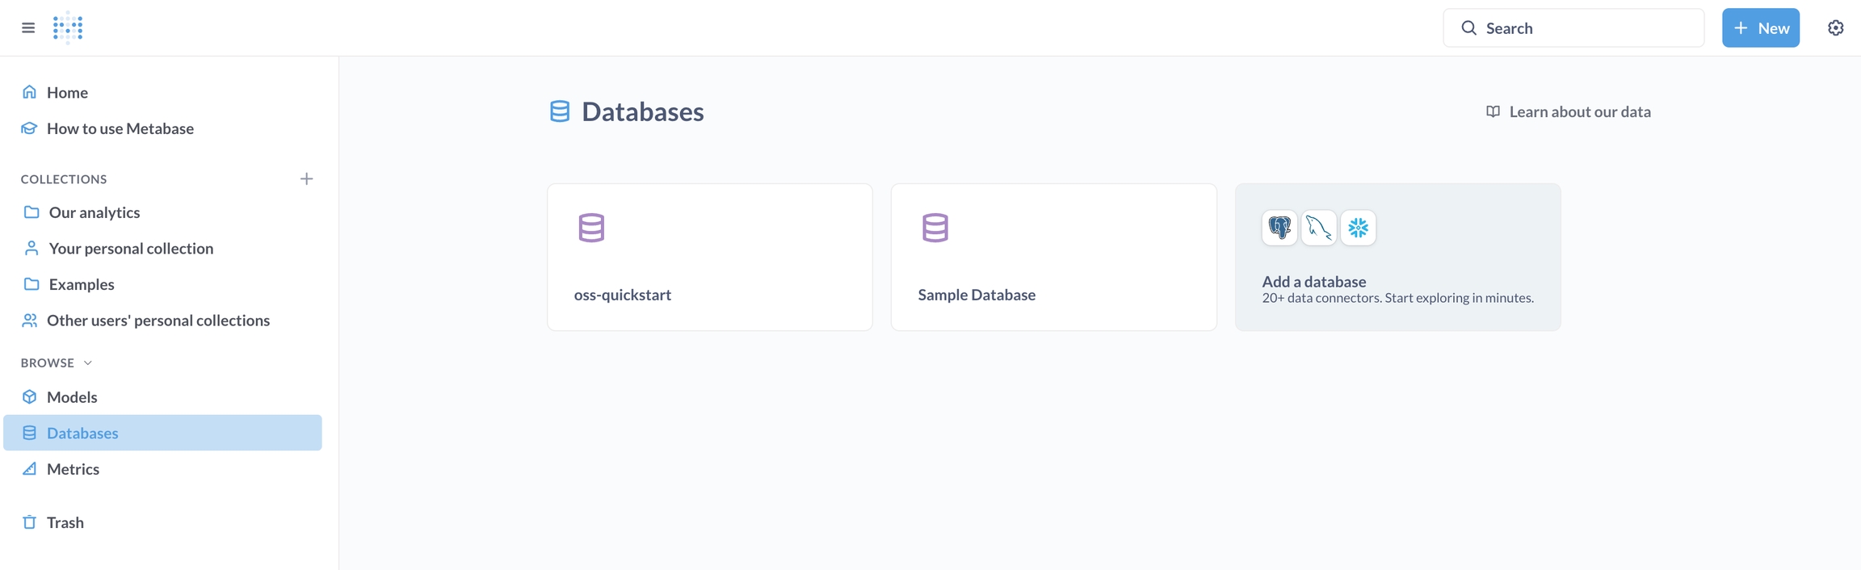Collapse the Browse section chevron
1861x570 pixels.
pos(88,363)
